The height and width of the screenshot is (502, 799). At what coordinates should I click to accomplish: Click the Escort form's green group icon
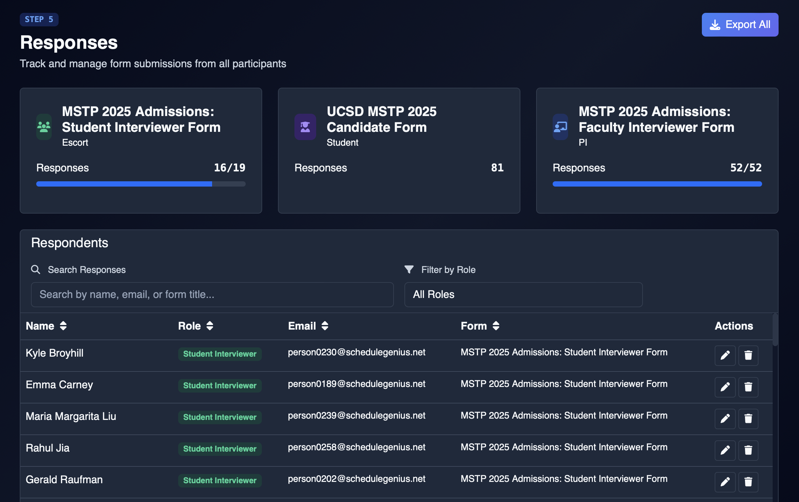pyautogui.click(x=43, y=127)
